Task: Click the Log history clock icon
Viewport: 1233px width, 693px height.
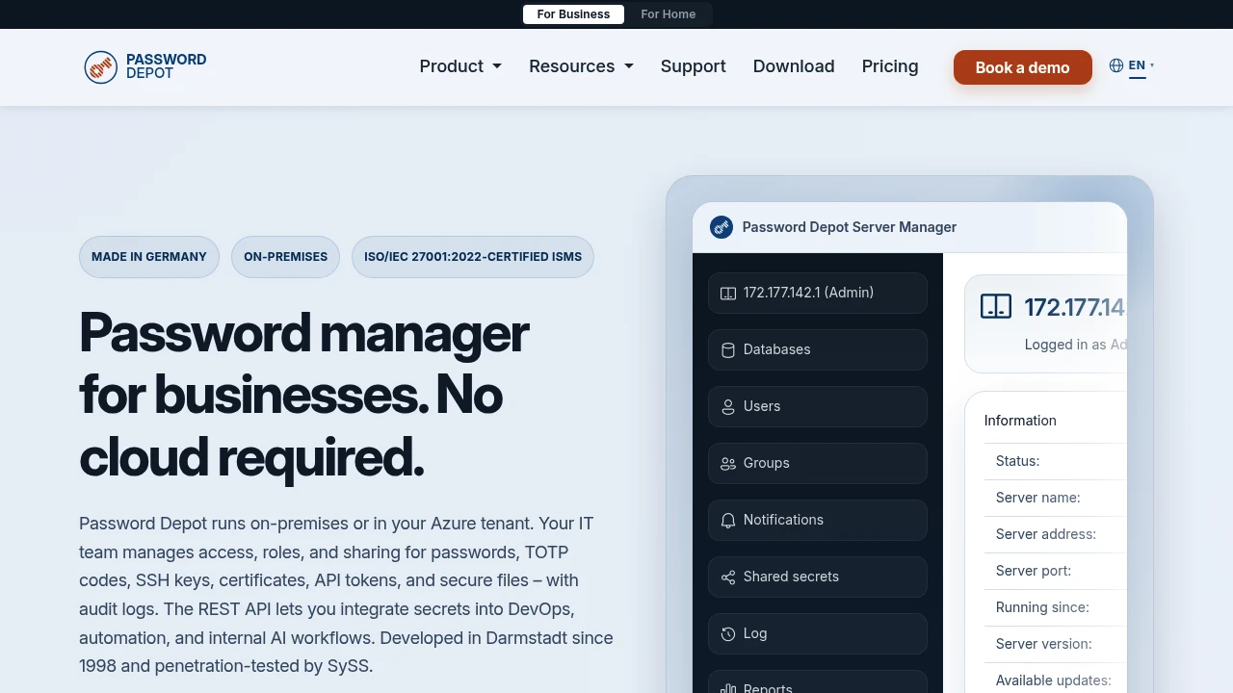Action: pos(728,633)
